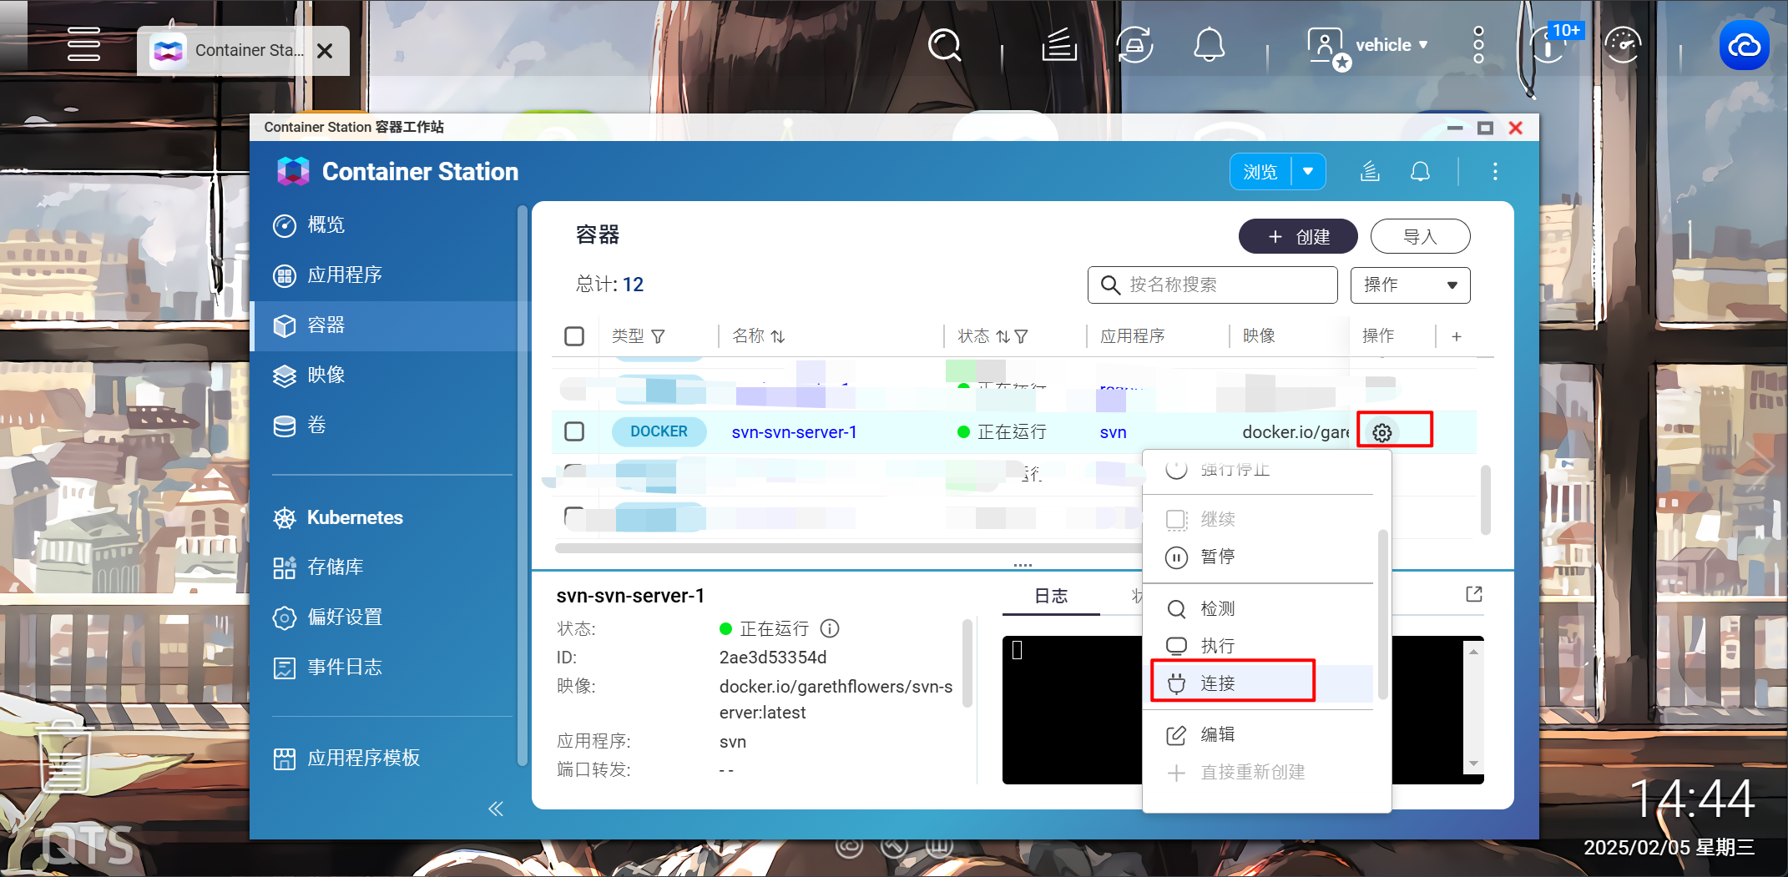The height and width of the screenshot is (877, 1788).
Task: Open the svn-svn-server-1 container link
Action: pyautogui.click(x=794, y=432)
